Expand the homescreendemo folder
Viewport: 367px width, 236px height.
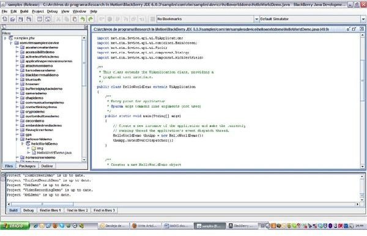click(x=17, y=157)
